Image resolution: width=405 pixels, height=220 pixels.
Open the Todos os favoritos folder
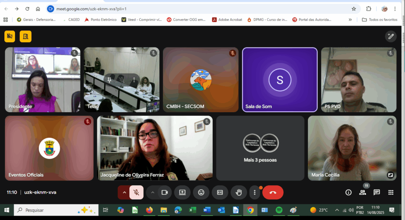click(379, 19)
